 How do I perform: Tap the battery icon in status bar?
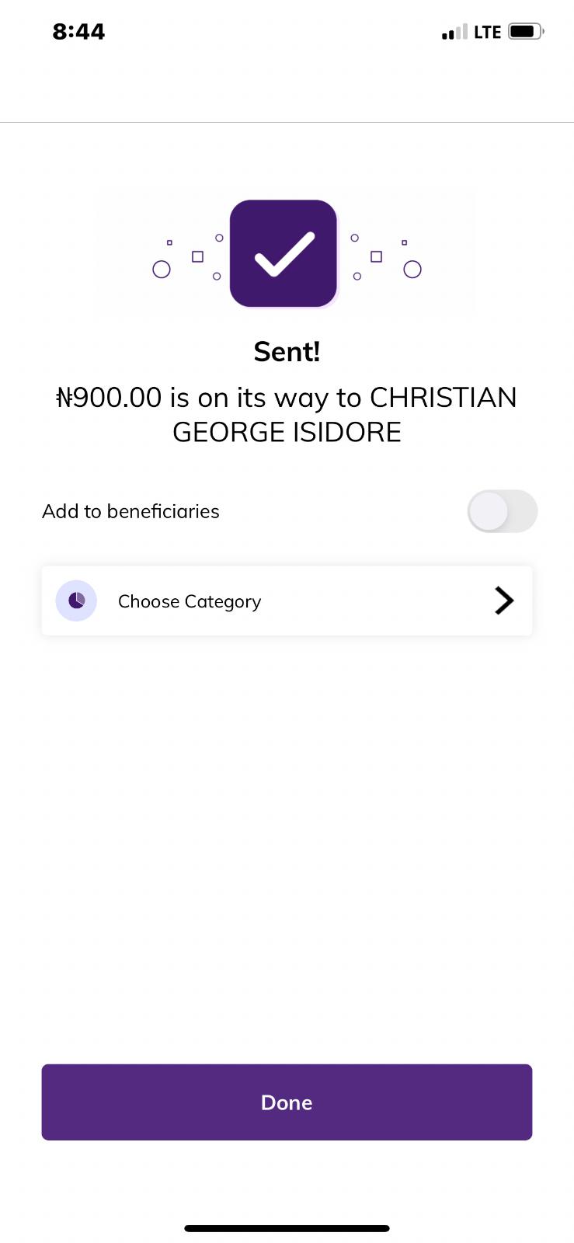pyautogui.click(x=526, y=32)
